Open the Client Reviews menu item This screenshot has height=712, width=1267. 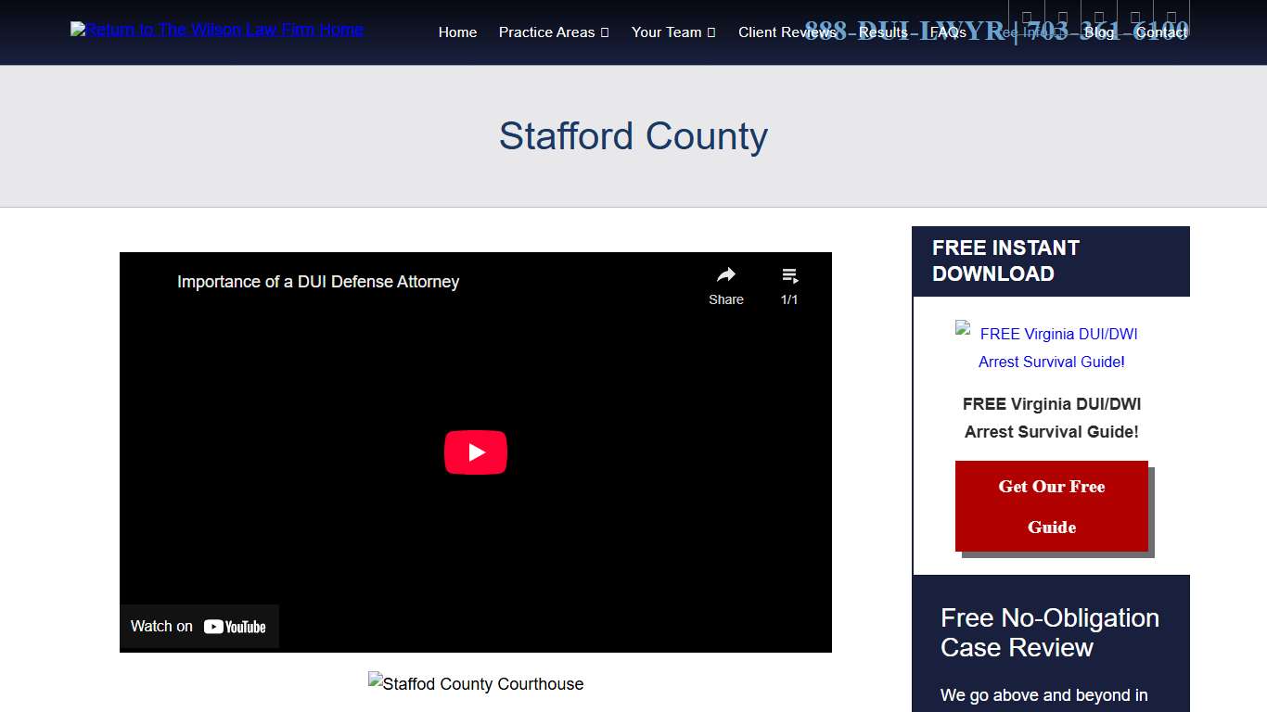tap(787, 32)
